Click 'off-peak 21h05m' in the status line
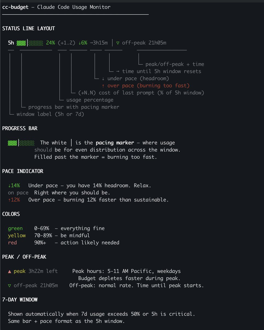The height and width of the screenshot is (330, 264). tap(144, 43)
